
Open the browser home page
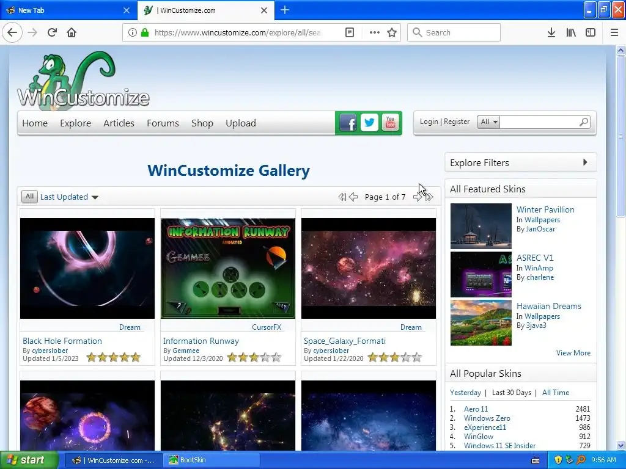[x=72, y=32]
